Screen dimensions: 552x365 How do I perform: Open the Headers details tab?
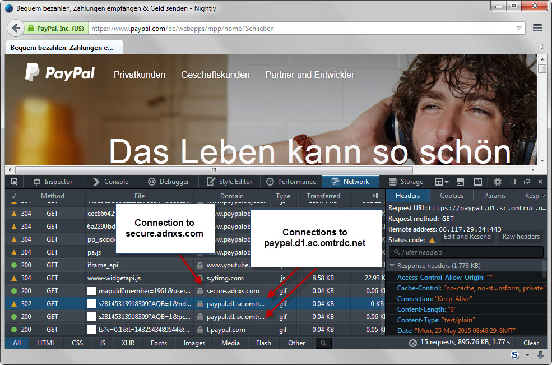tap(407, 196)
